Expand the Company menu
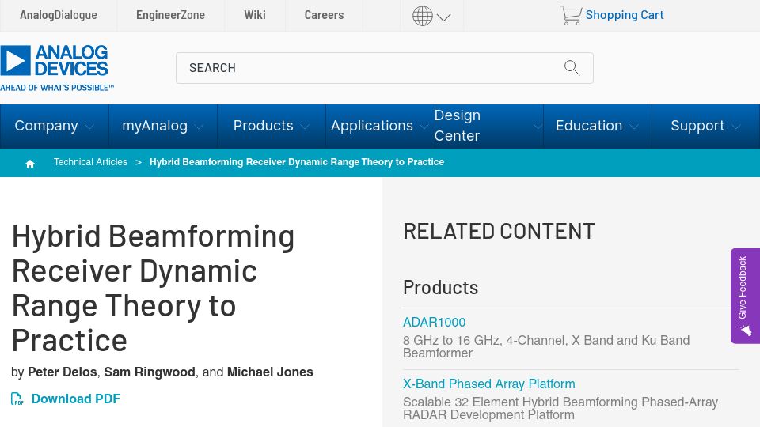Viewport: 760px width, 427px height. click(55, 126)
